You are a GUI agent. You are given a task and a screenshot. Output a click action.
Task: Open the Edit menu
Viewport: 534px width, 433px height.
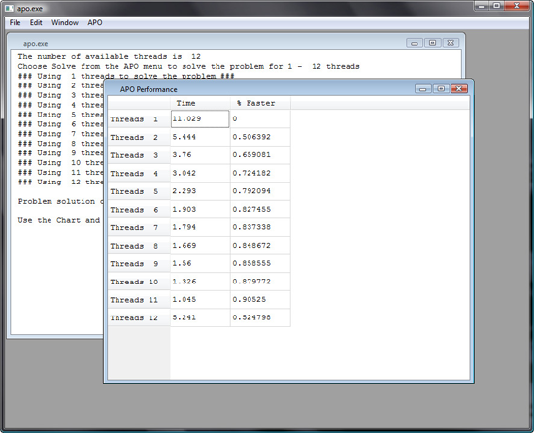[x=36, y=22]
